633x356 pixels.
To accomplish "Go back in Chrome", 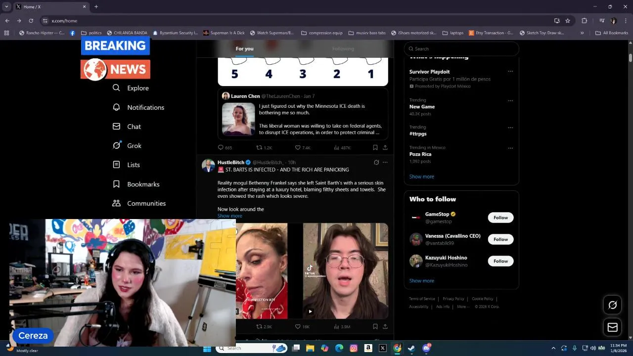I will coord(7,21).
